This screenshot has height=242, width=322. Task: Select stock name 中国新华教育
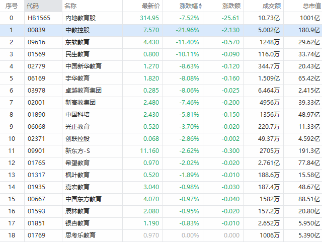point(84,66)
